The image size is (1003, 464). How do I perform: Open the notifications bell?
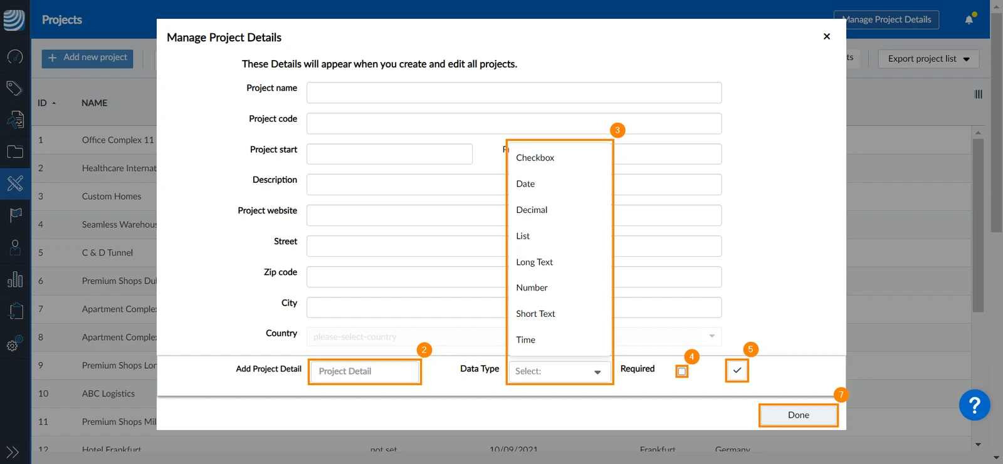(x=970, y=19)
